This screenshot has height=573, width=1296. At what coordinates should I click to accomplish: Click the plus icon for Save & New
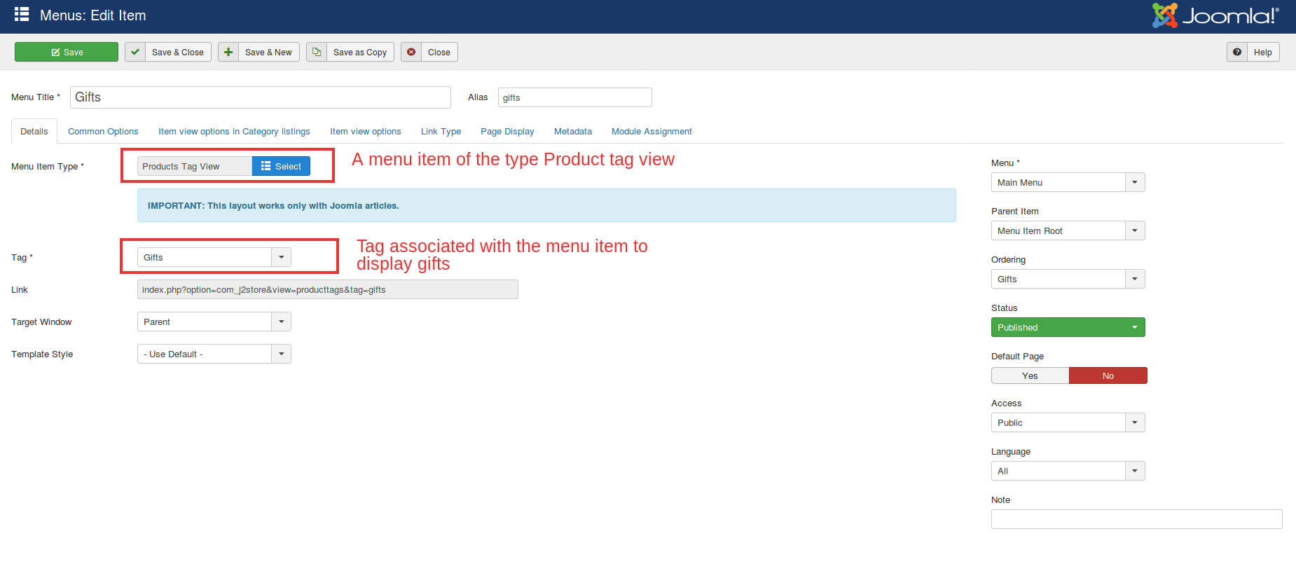click(228, 53)
